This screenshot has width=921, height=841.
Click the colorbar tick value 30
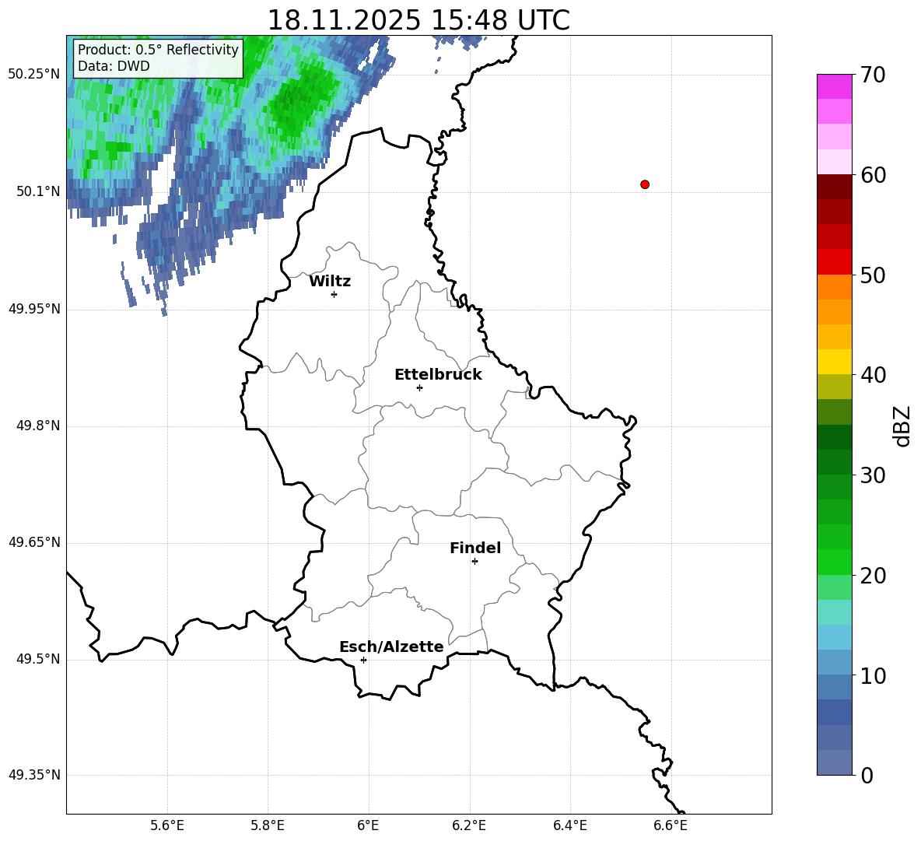(x=873, y=475)
